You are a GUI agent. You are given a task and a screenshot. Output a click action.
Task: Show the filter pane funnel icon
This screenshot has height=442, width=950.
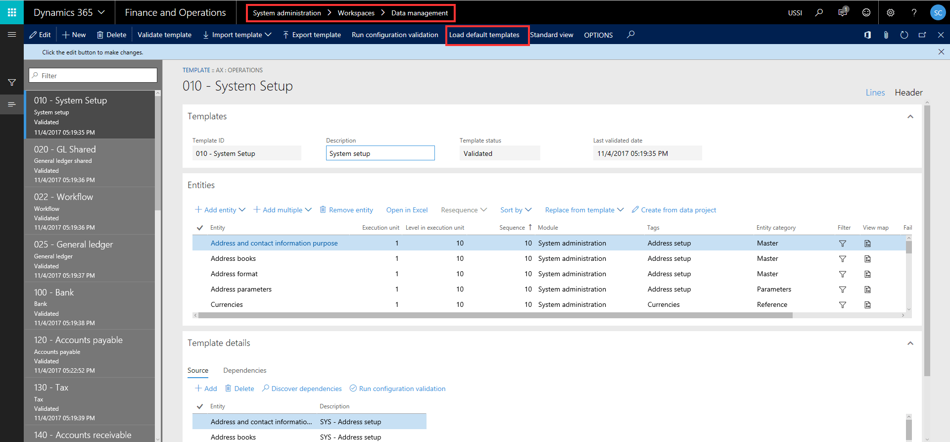point(12,82)
